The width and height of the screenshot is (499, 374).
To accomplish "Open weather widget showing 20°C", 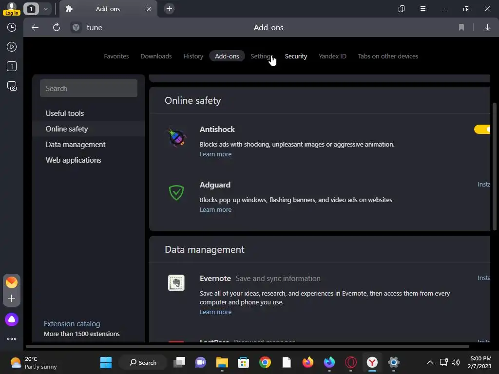I will [34, 362].
